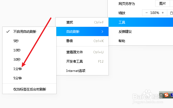
Task: Open 帮助 in the main menu
Action: point(141,41)
